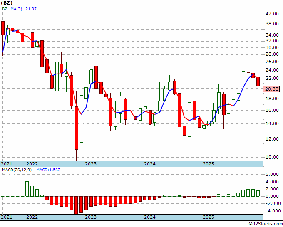283x227 pixels.
Task: Select the BZ legend label
Action: [x=5, y=9]
